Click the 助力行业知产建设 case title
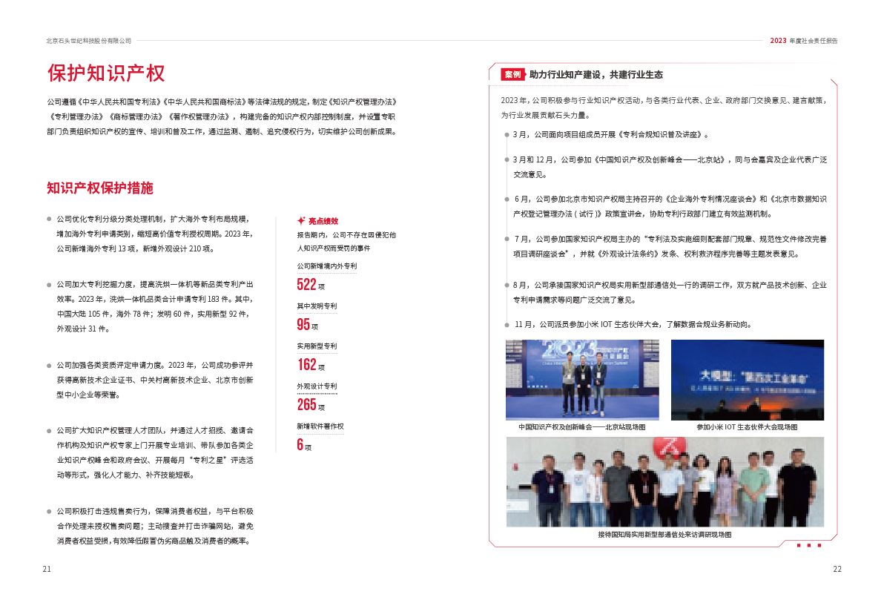884x600 pixels. coord(596,75)
